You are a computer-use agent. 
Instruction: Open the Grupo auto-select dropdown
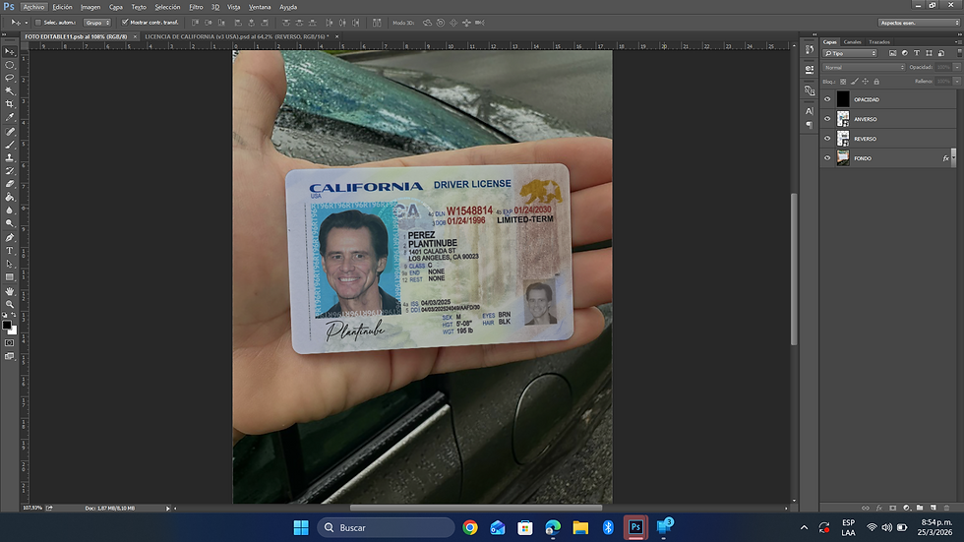[97, 23]
